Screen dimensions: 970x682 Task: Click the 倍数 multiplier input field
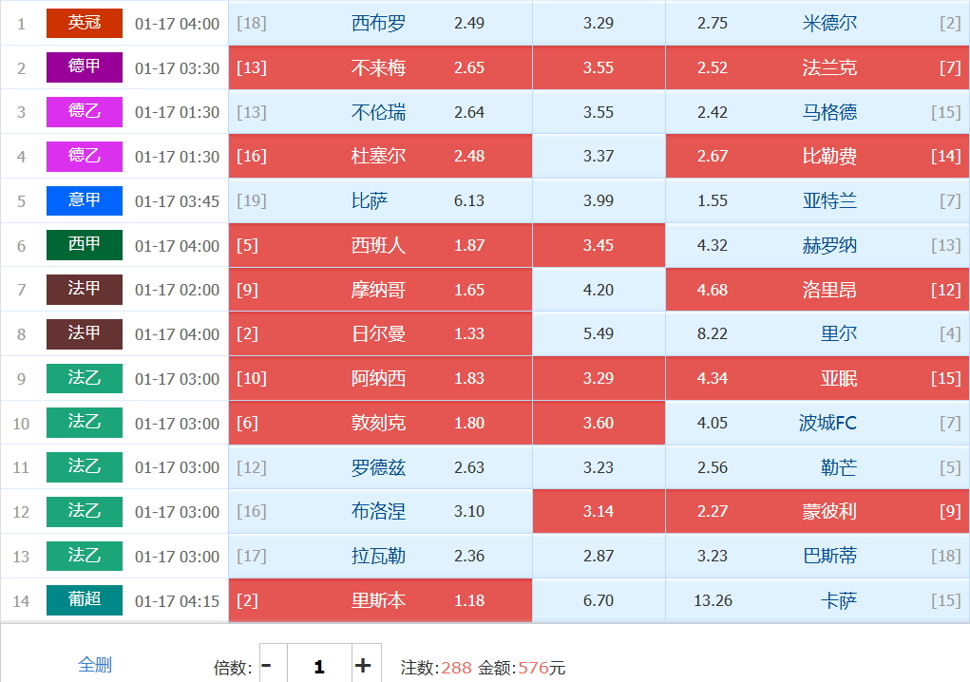319,666
